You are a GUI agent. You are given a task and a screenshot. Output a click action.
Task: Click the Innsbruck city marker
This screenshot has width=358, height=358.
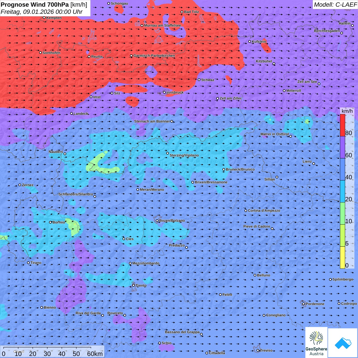point(164,93)
